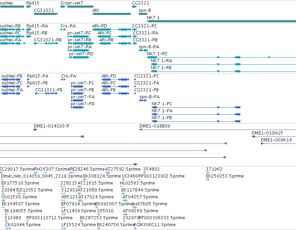The width and height of the screenshot is (296, 230).
Task: Select the NK7.1-PC protein label
Action: [x=162, y=104]
